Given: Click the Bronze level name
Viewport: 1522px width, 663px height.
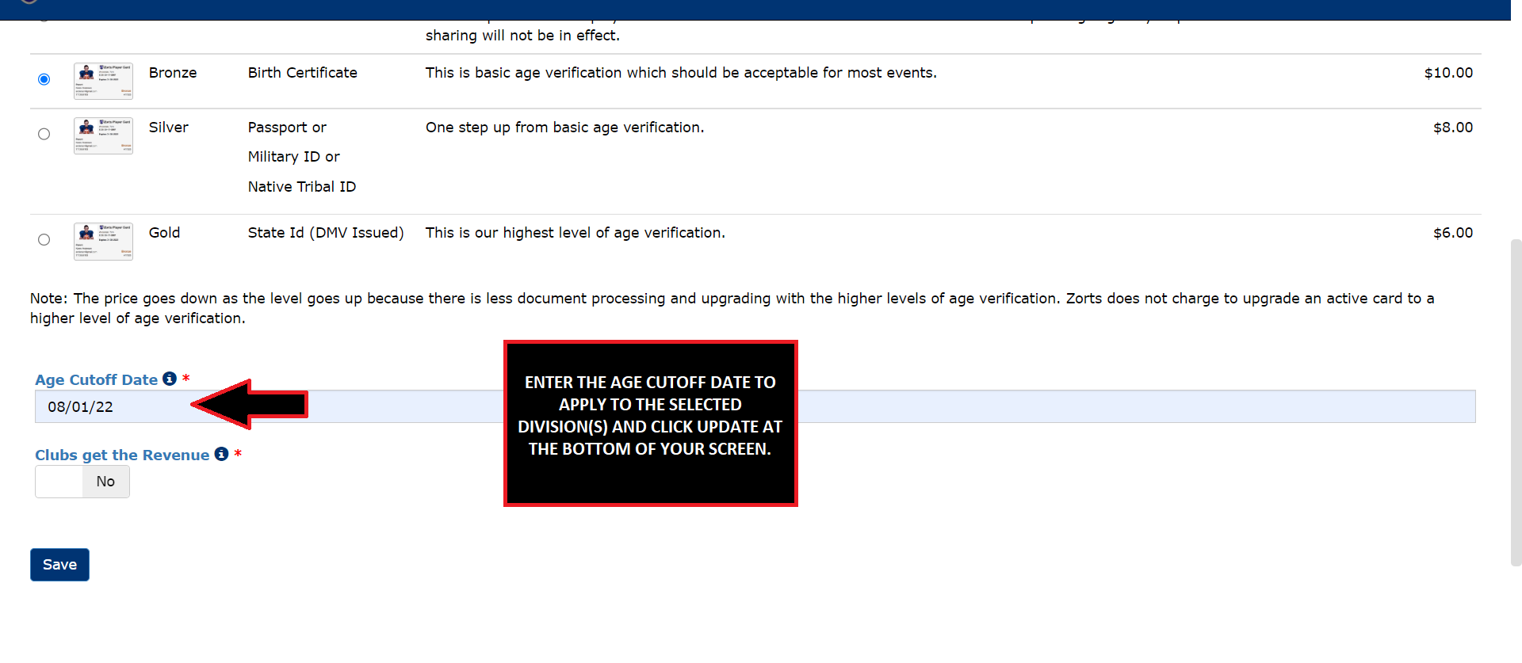Looking at the screenshot, I should (173, 73).
